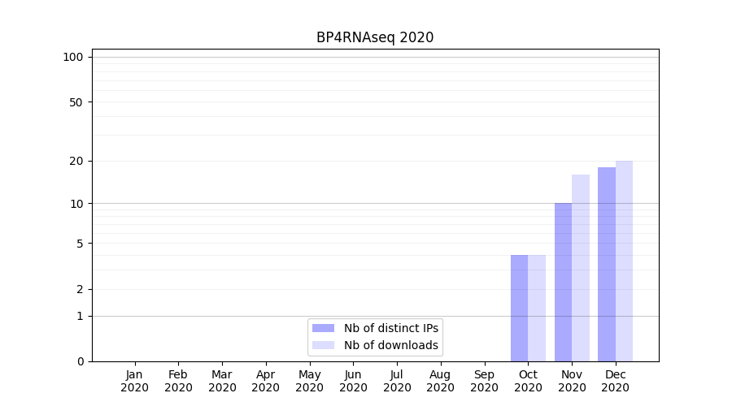Click the 'Jun 2020' x-axis label
This screenshot has width=732, height=406.
[x=353, y=381]
